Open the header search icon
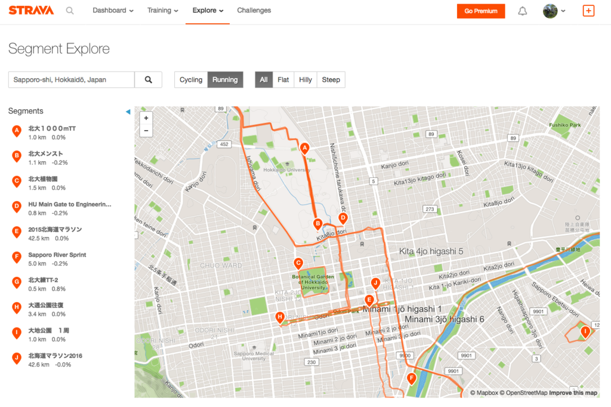Screen dimensions: 611x407 [x=70, y=11]
